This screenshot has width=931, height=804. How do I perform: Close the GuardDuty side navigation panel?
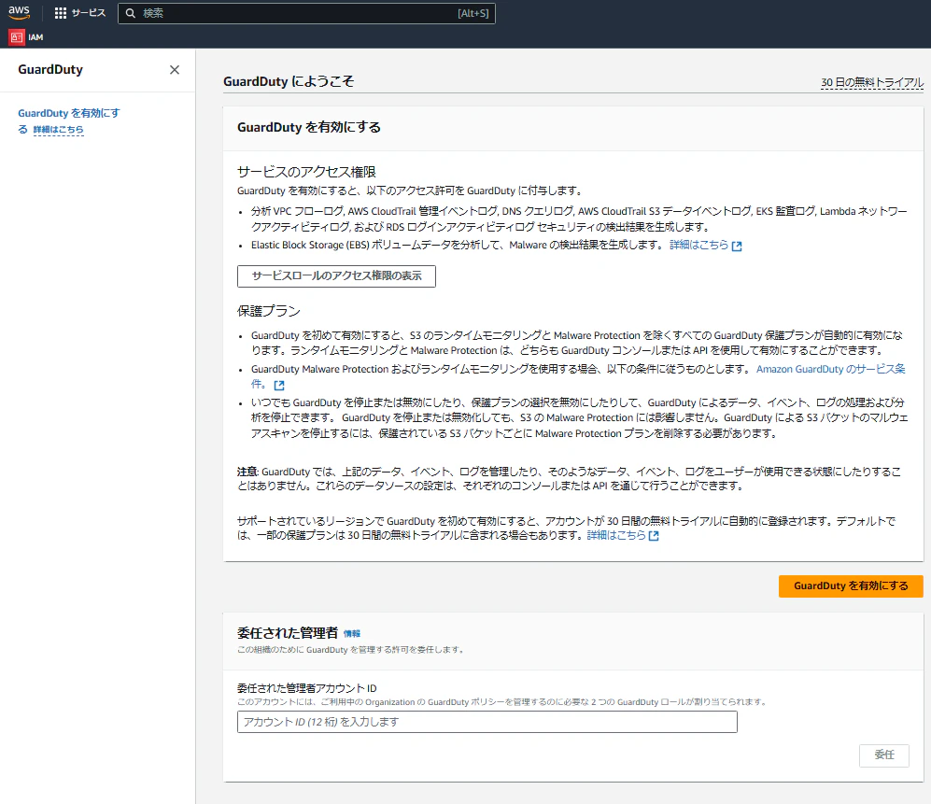pos(175,69)
